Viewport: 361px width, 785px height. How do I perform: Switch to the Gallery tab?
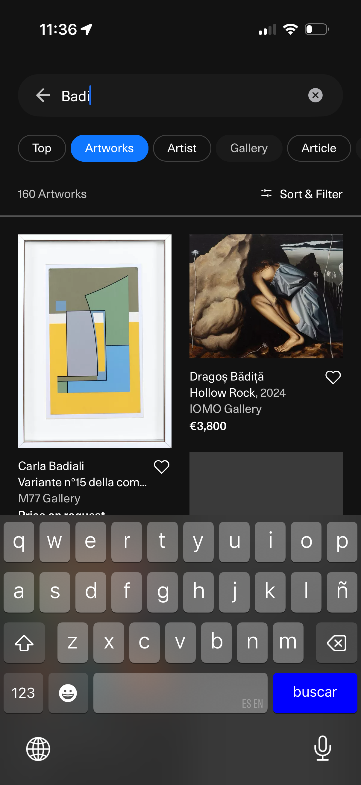(x=248, y=148)
